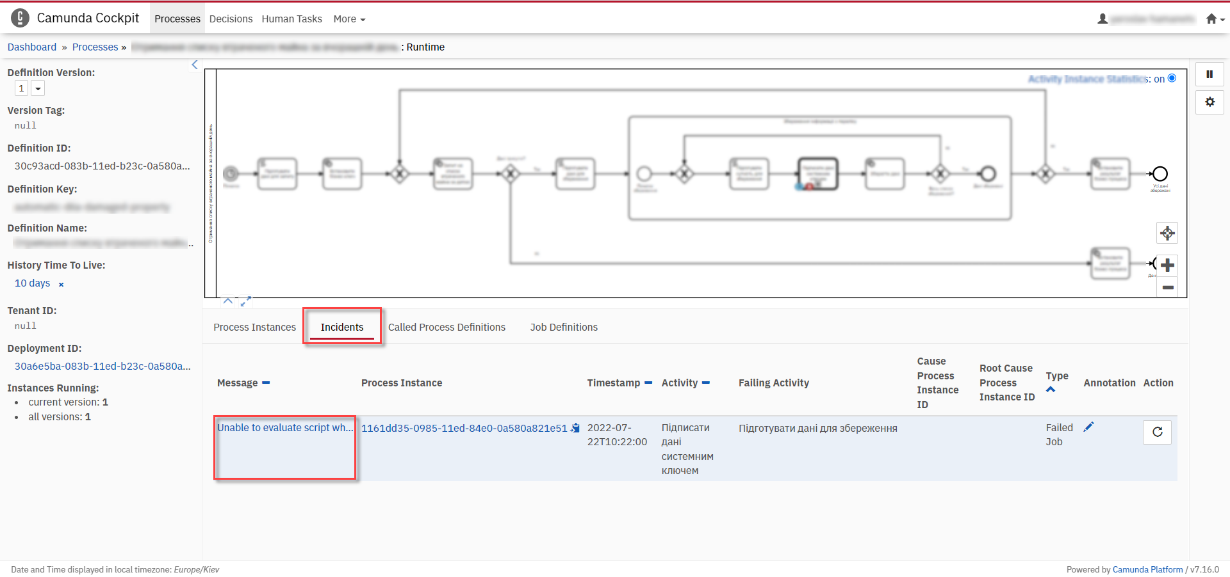This screenshot has width=1230, height=577.
Task: Zoom in on the BPMN diagram
Action: (x=1167, y=265)
